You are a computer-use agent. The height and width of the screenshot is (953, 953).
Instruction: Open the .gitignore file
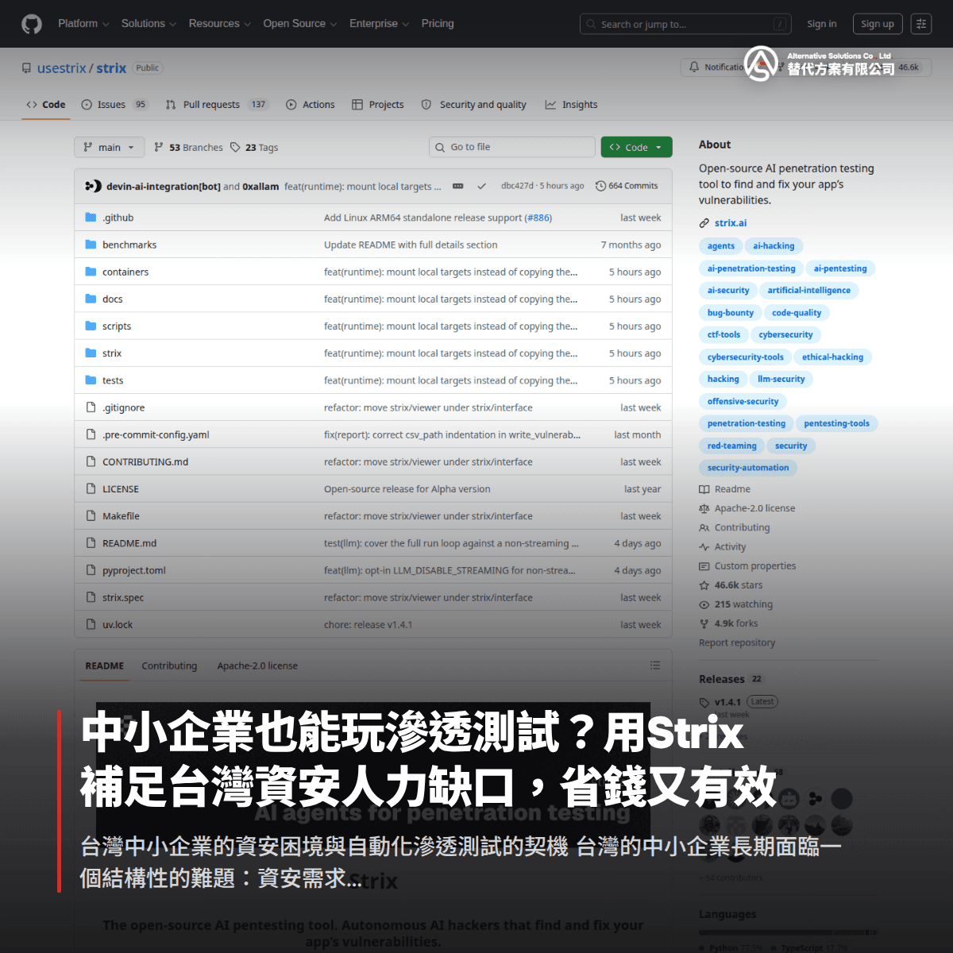[123, 407]
